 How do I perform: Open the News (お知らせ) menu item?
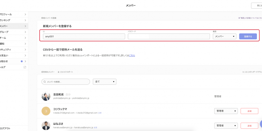14,61
